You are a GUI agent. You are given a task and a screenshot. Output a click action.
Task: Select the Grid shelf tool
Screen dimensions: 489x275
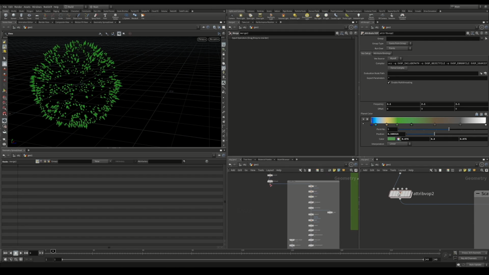(37, 16)
